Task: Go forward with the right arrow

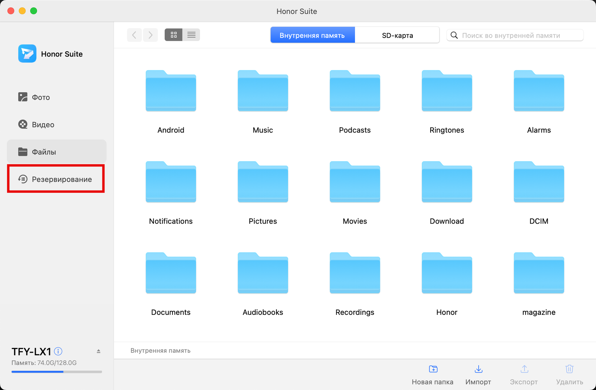Action: click(x=150, y=35)
